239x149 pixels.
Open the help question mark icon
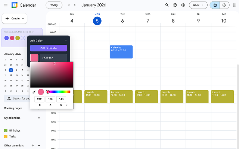click(175, 5)
